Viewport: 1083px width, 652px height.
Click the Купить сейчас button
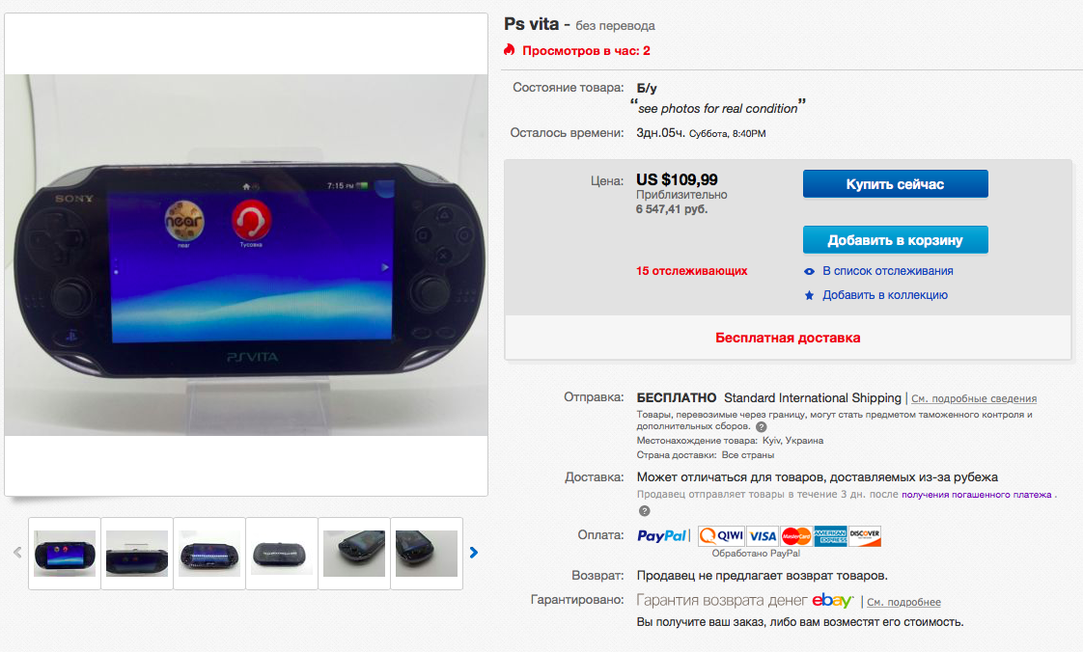[895, 184]
